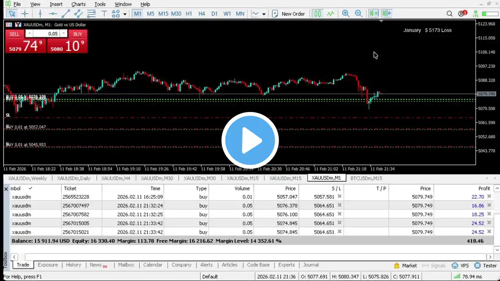Screen dimensions: 500x281
Task: Open the File menu
Action: 17,4
